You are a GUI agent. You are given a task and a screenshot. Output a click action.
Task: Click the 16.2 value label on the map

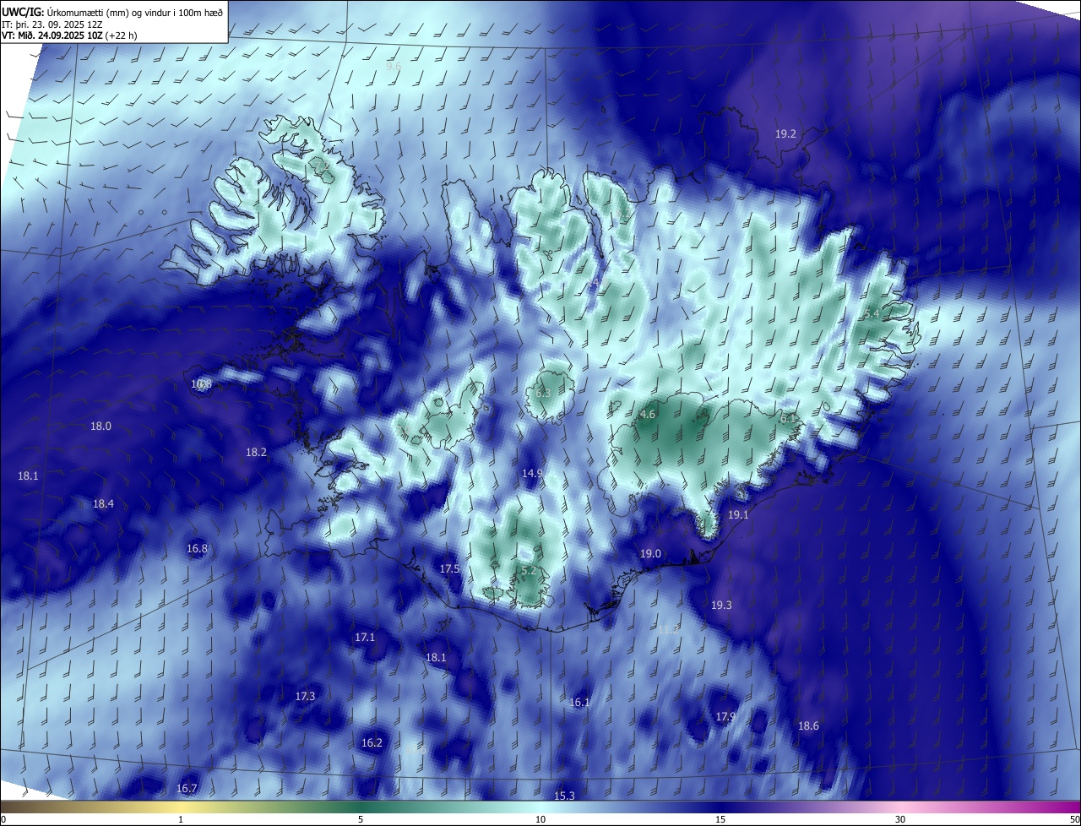point(372,742)
